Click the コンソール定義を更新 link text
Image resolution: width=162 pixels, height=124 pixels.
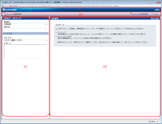tap(140, 14)
